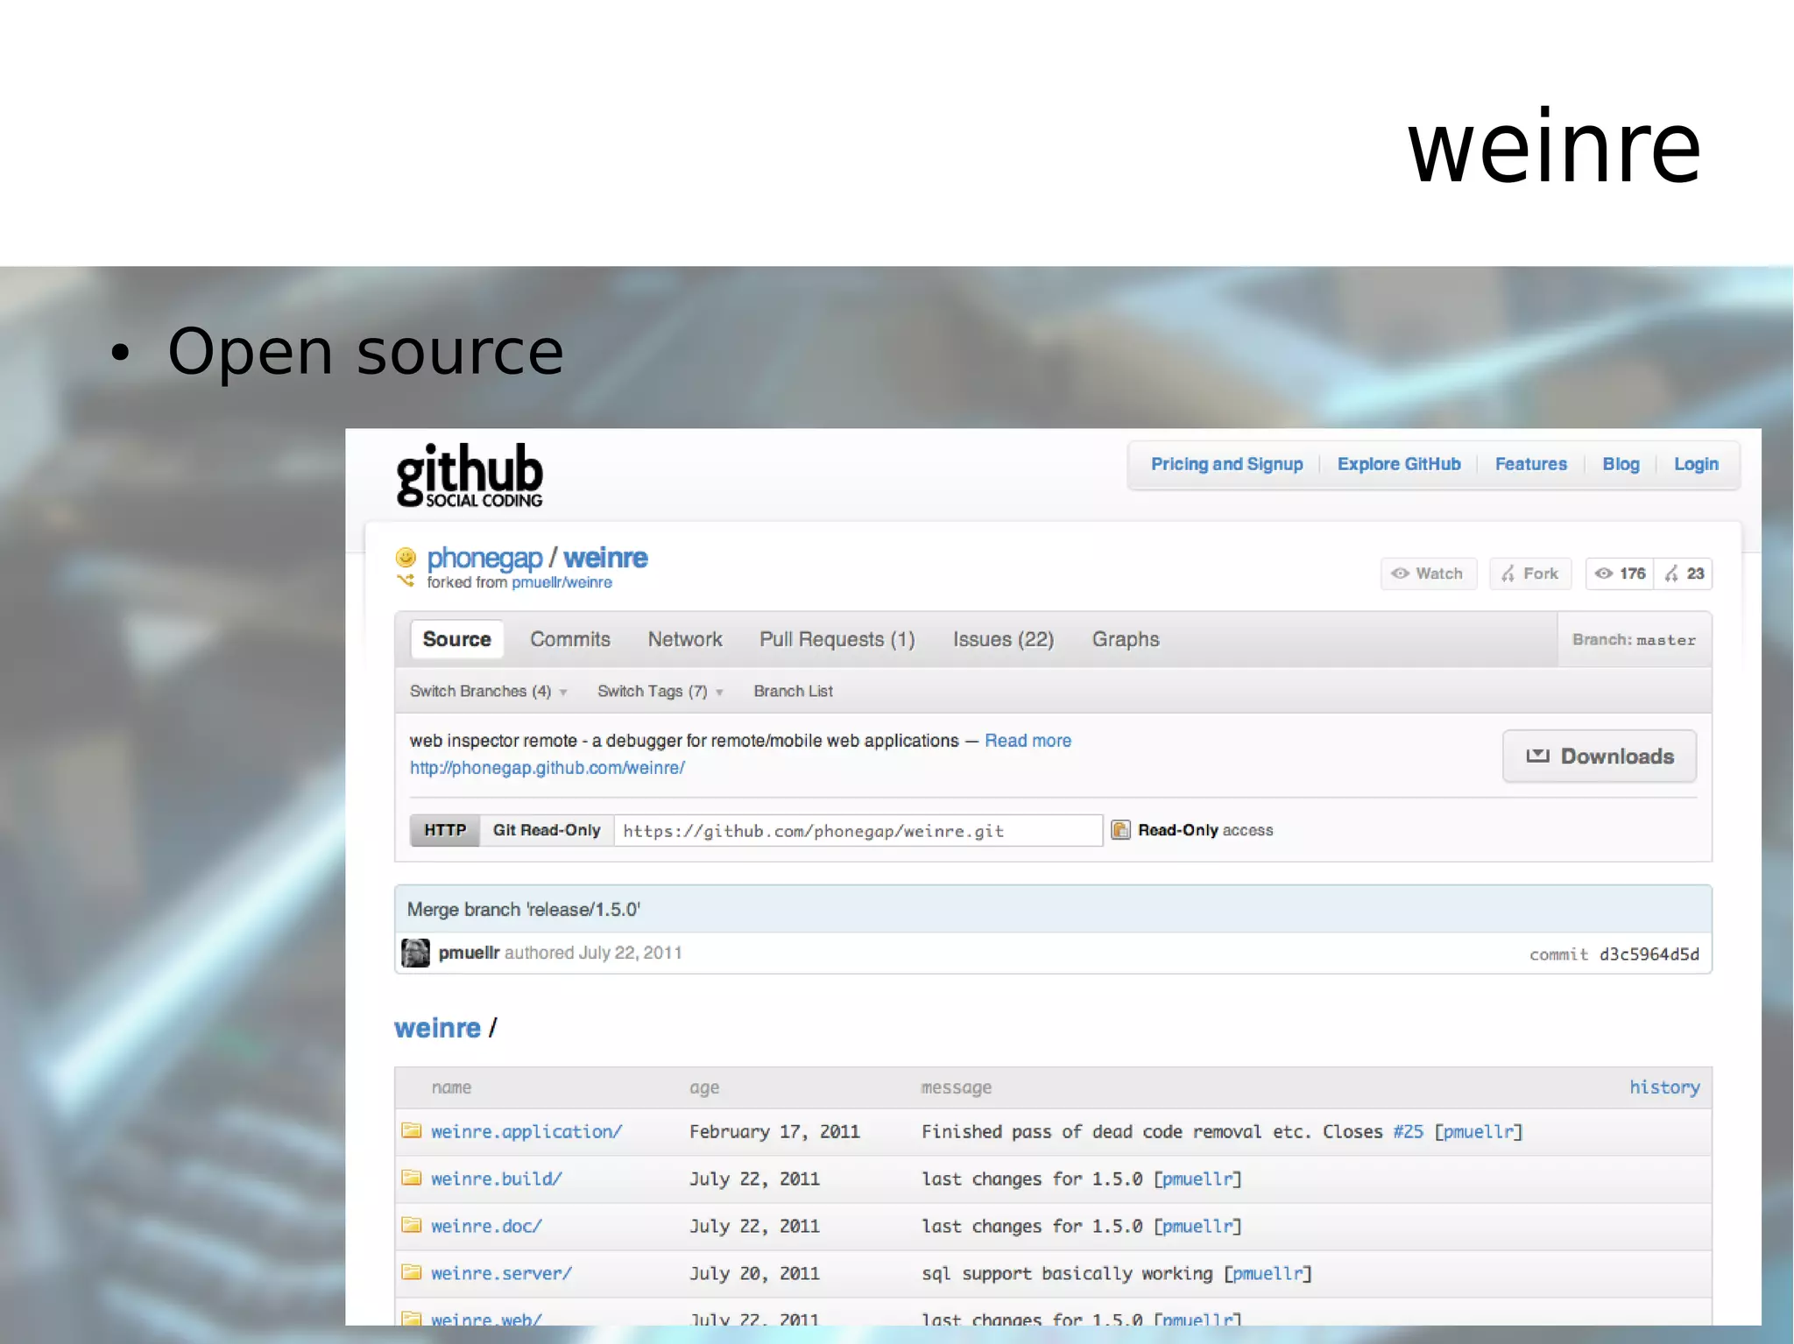Open the Branch List link

pos(793,691)
